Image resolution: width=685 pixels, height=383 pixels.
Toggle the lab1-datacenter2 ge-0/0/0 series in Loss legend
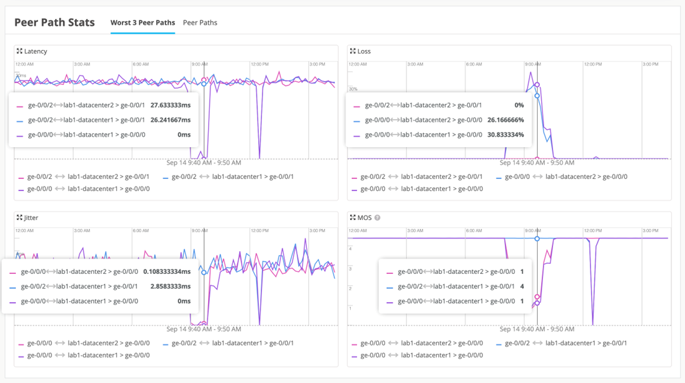click(x=562, y=177)
